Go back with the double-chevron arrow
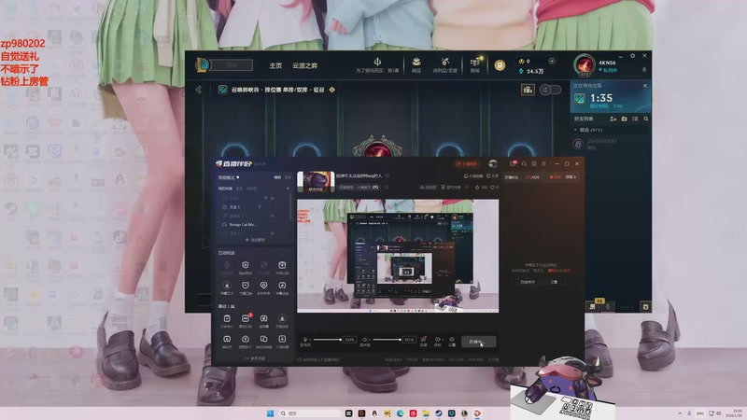 (199, 90)
